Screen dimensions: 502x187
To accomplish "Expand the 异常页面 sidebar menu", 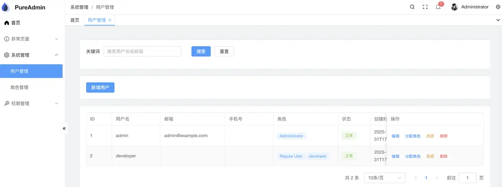I will [x=31, y=39].
